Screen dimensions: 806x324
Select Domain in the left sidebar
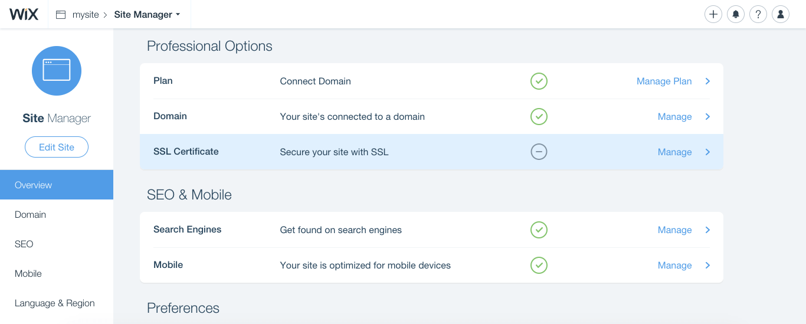tap(31, 214)
